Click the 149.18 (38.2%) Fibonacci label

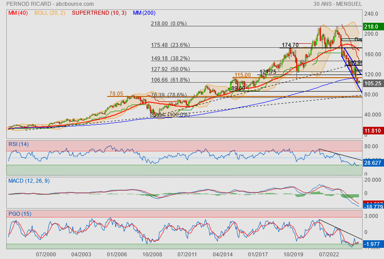click(x=170, y=58)
